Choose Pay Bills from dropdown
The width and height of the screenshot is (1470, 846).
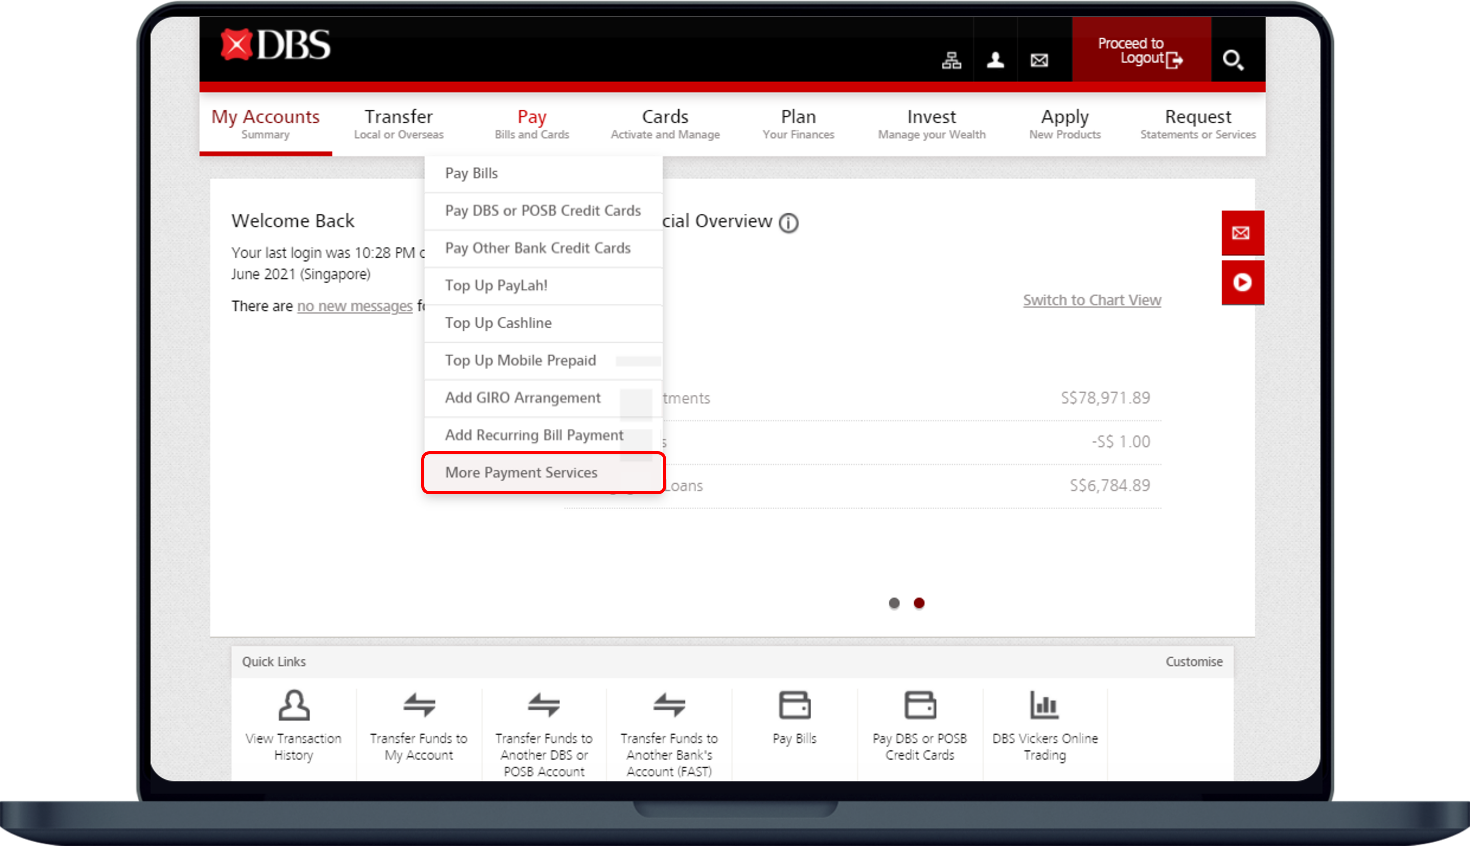pyautogui.click(x=543, y=174)
